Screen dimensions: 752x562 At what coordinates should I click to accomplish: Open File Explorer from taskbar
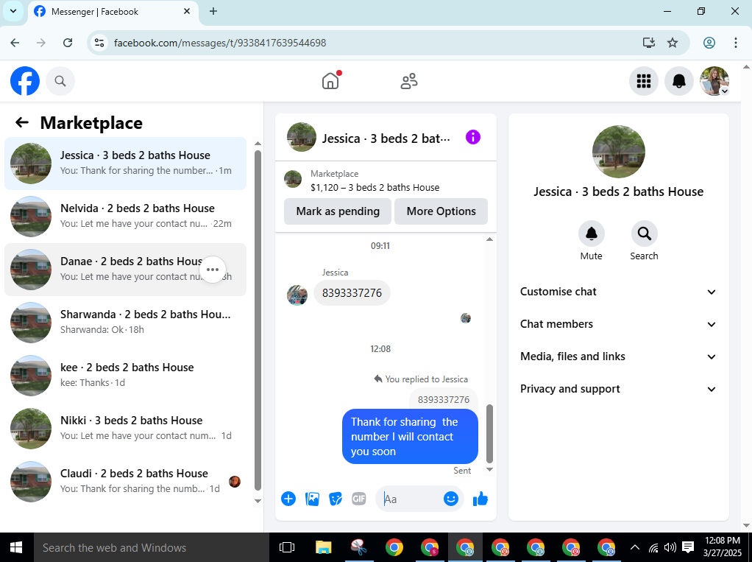[x=323, y=547]
